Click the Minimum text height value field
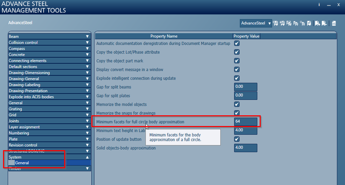 pos(246,130)
